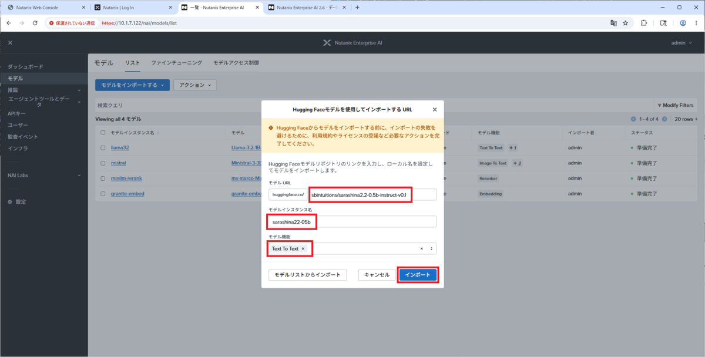705x357 pixels.
Task: Click the not-secure connection warning badge
Action: click(x=73, y=23)
